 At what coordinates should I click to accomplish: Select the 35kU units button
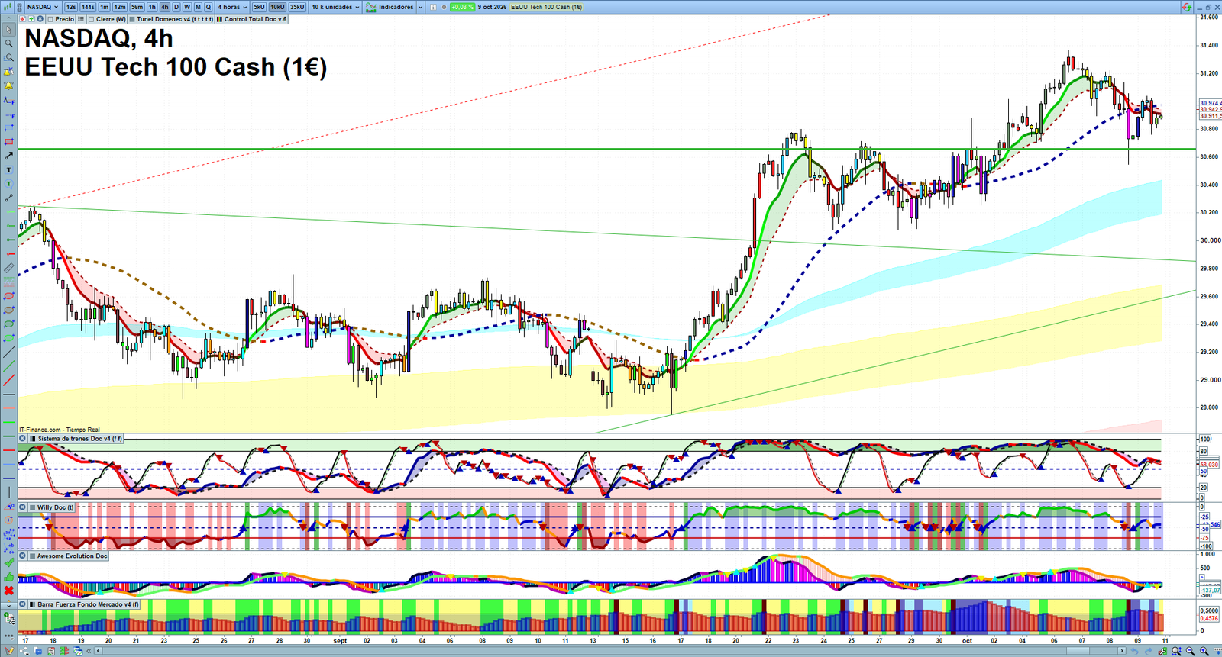click(x=297, y=7)
